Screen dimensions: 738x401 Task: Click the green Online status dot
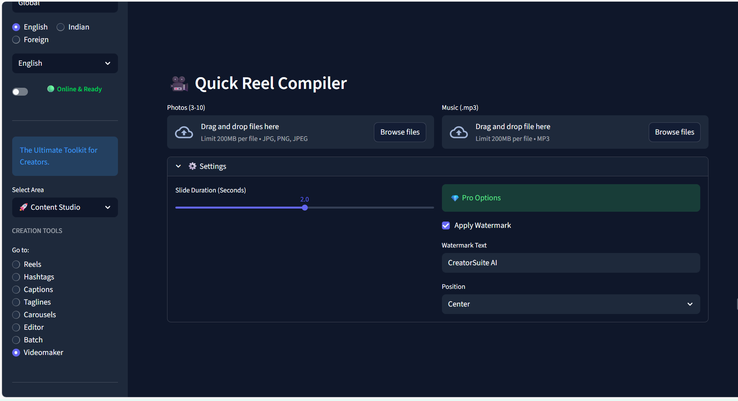(51, 89)
